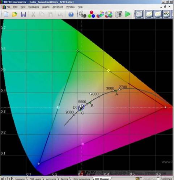Toggle the Reference checkbox
This screenshot has width=174, height=180.
pyautogui.click(x=158, y=179)
